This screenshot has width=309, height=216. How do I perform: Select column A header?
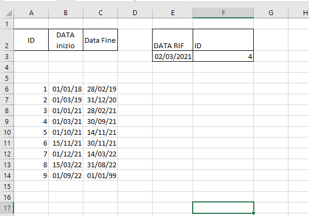[31, 13]
